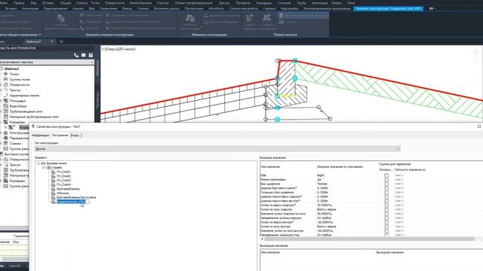Viewport: 483px width, 271px height.
Task: Switch to the Коды tab in the dialog
Action: [x=75, y=135]
